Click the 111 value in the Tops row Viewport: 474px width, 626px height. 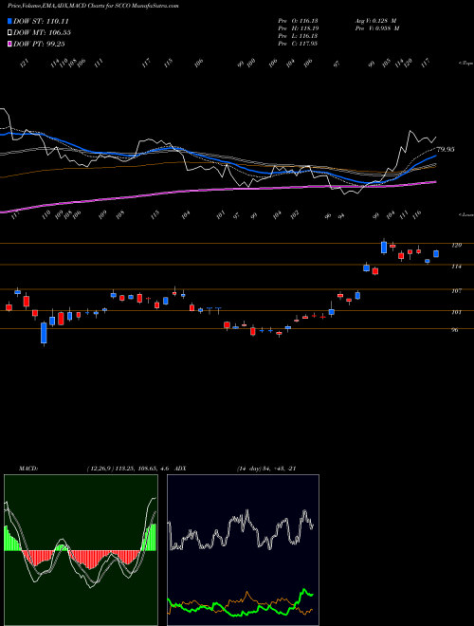(99, 63)
